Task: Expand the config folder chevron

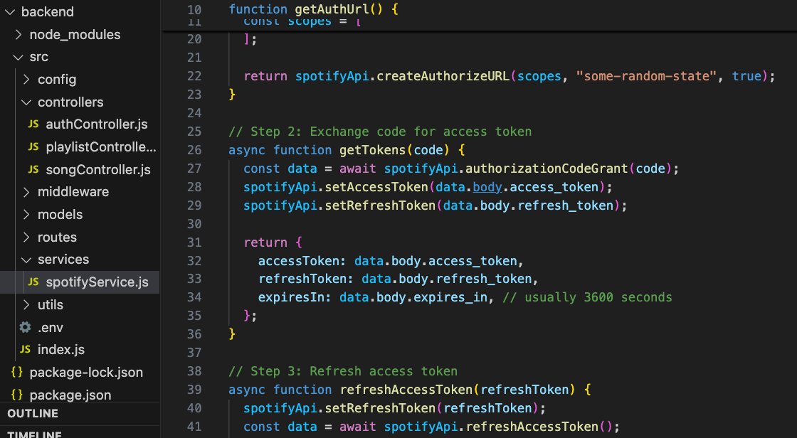Action: [26, 79]
